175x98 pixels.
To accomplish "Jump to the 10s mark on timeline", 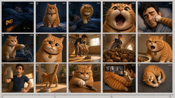I will (112, 97).
